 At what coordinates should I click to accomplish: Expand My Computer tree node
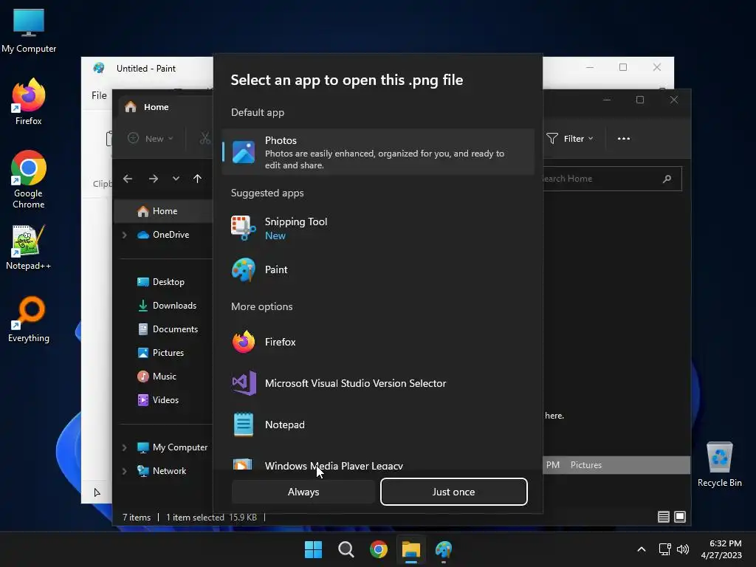click(x=124, y=447)
